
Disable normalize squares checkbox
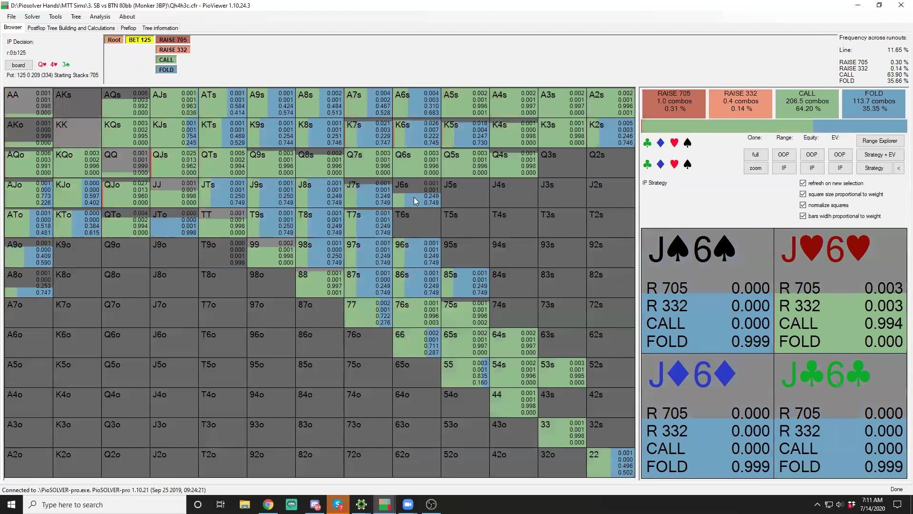[803, 205]
